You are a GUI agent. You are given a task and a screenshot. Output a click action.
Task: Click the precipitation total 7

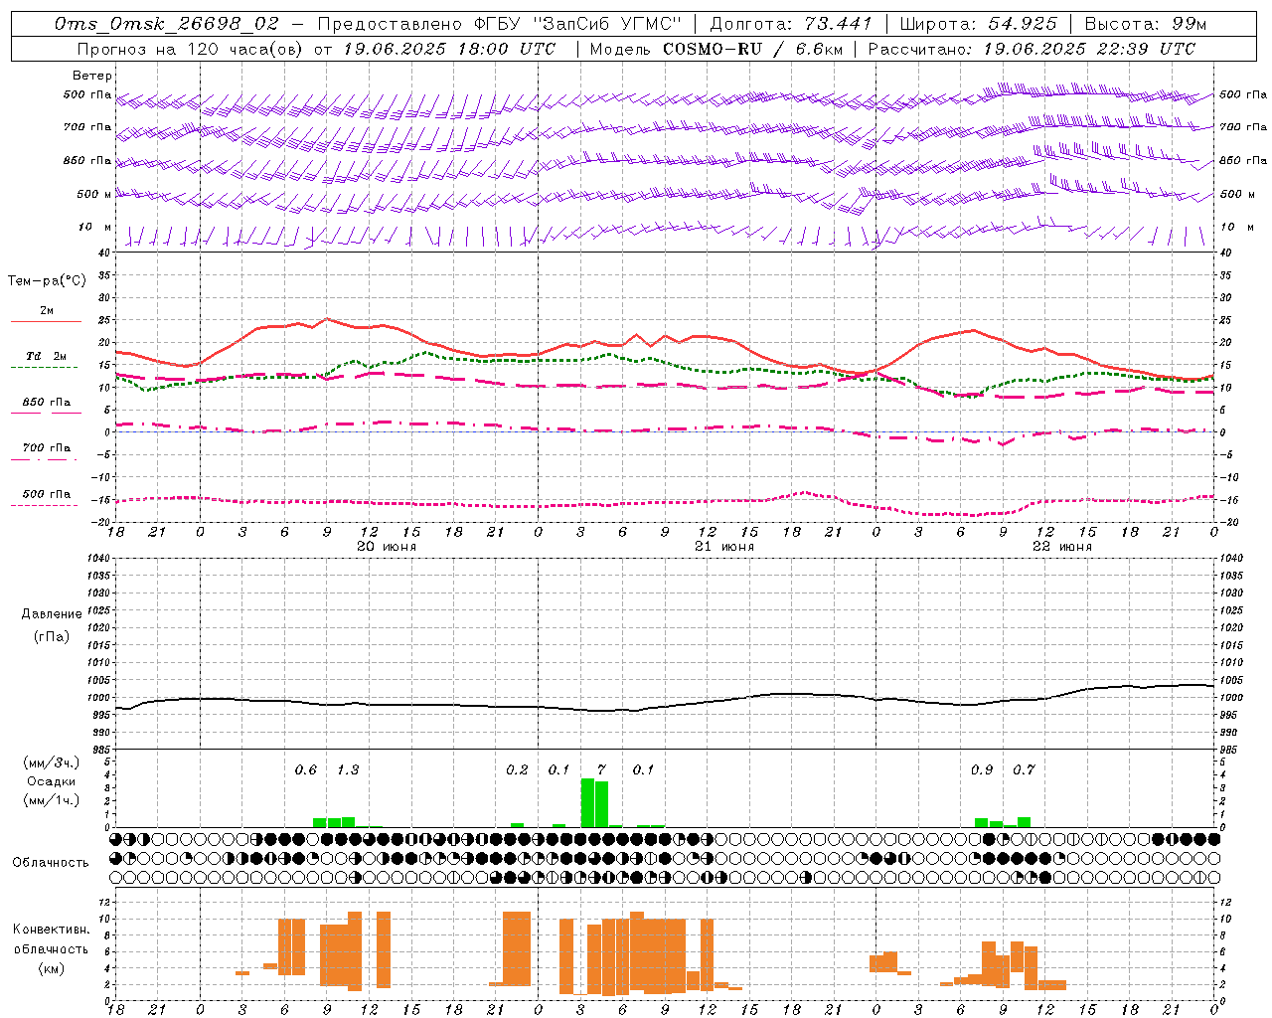[x=601, y=769]
